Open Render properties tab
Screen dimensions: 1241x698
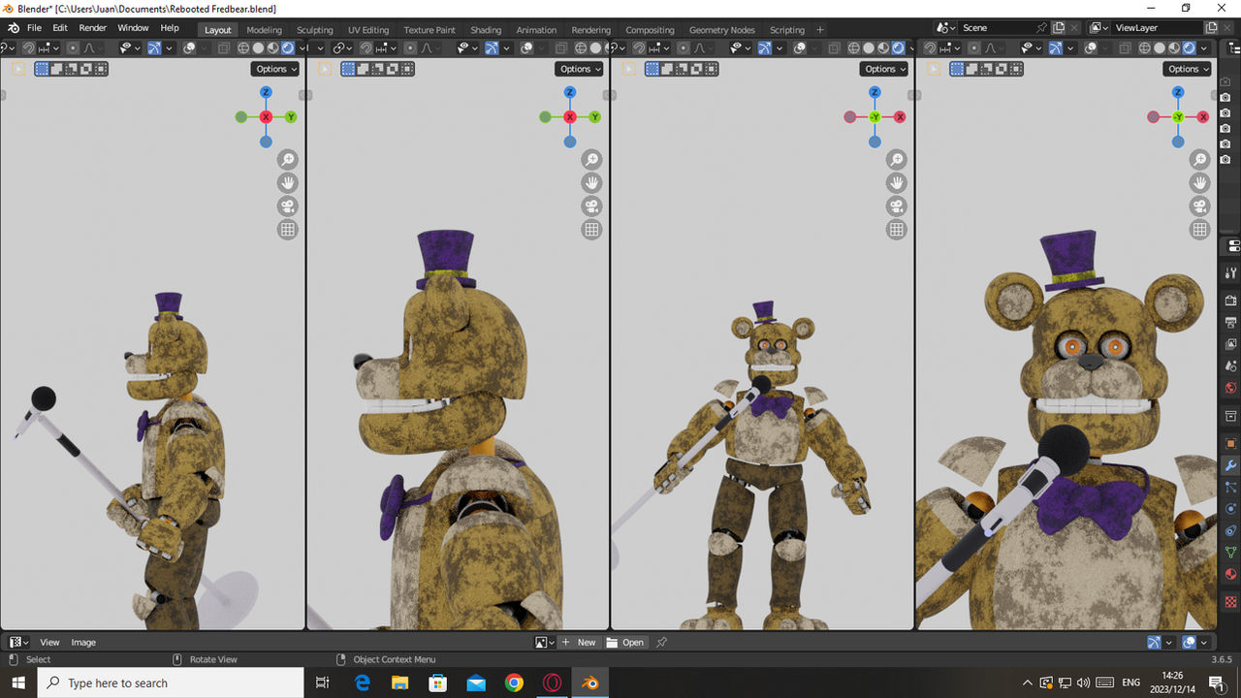[1231, 301]
